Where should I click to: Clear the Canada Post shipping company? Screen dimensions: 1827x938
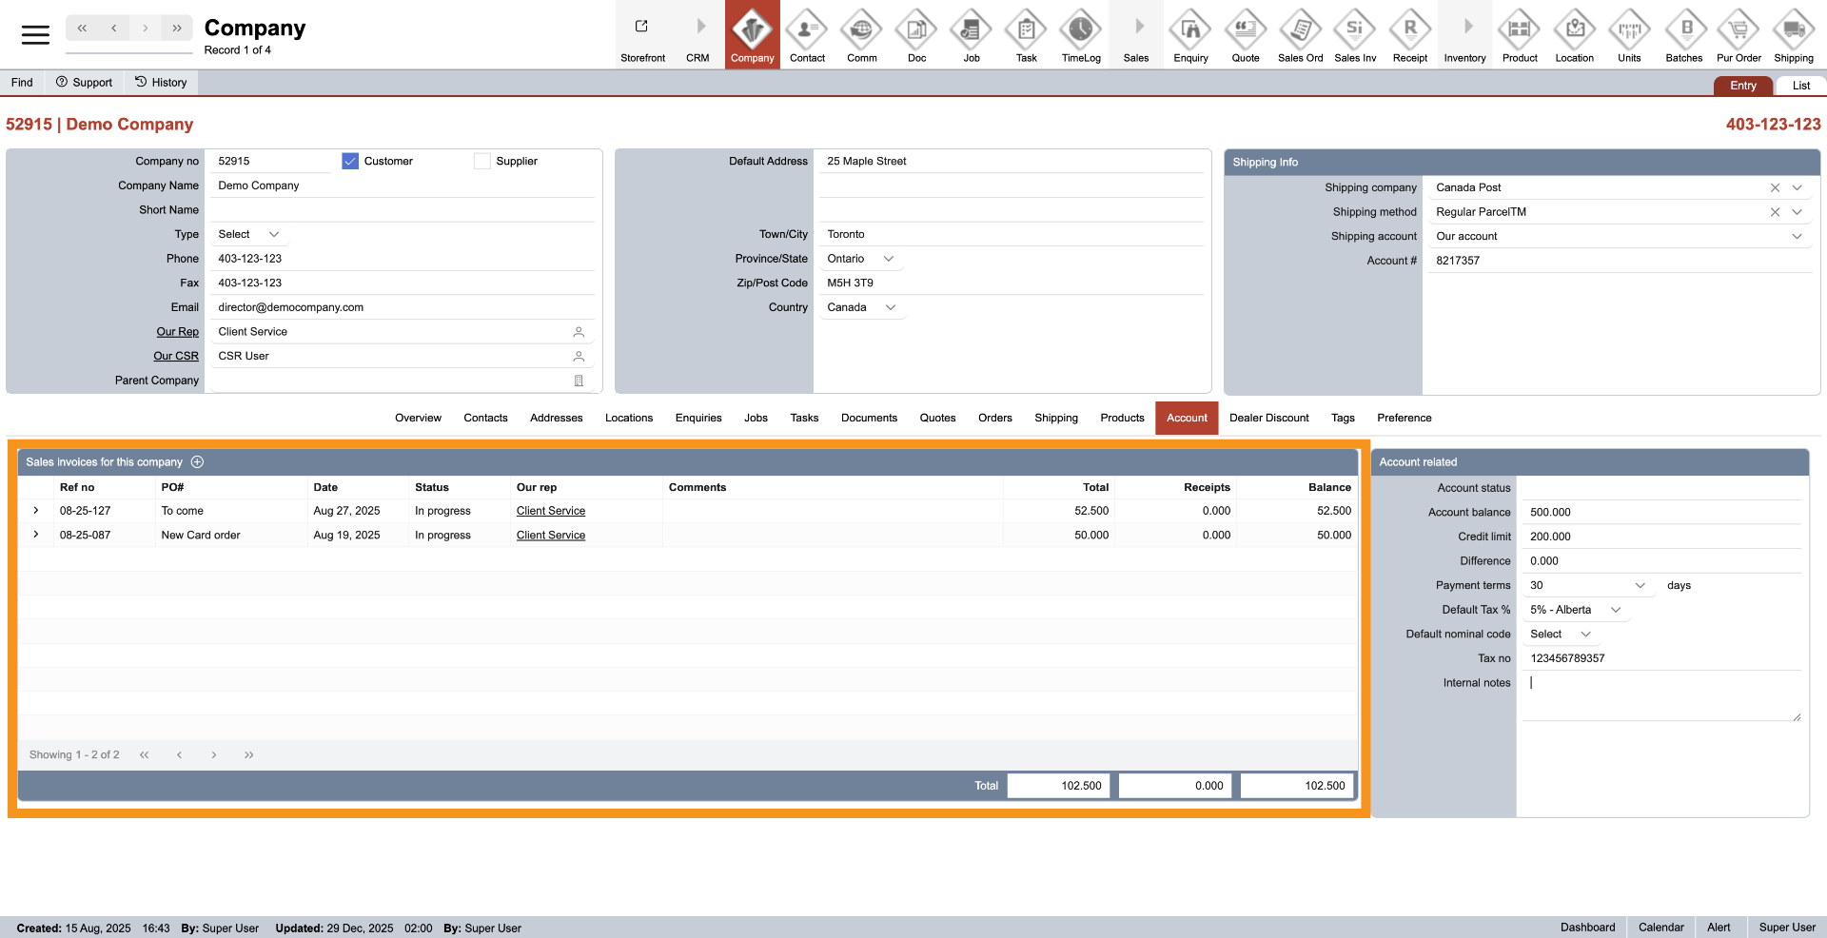[x=1775, y=188]
